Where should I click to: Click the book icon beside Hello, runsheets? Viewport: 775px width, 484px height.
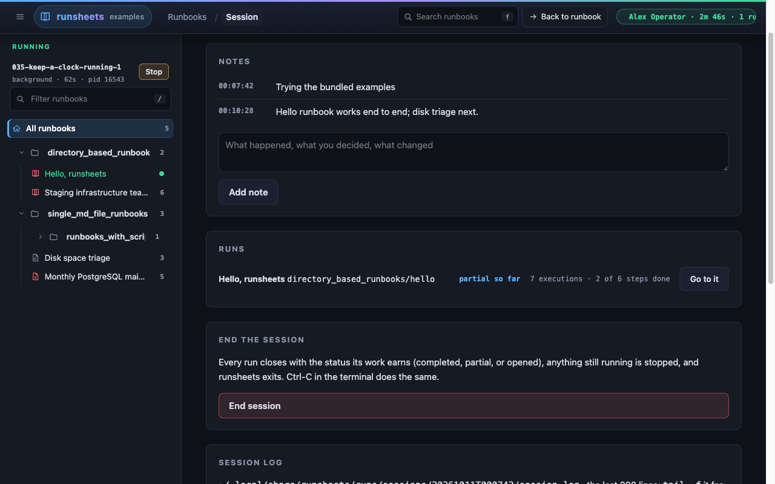[35, 174]
